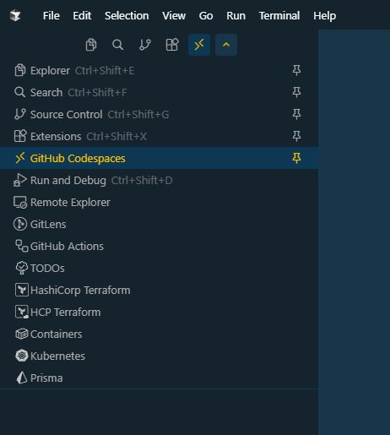This screenshot has height=435, width=390.
Task: Open HCP Terraform from the list
Action: (x=159, y=312)
